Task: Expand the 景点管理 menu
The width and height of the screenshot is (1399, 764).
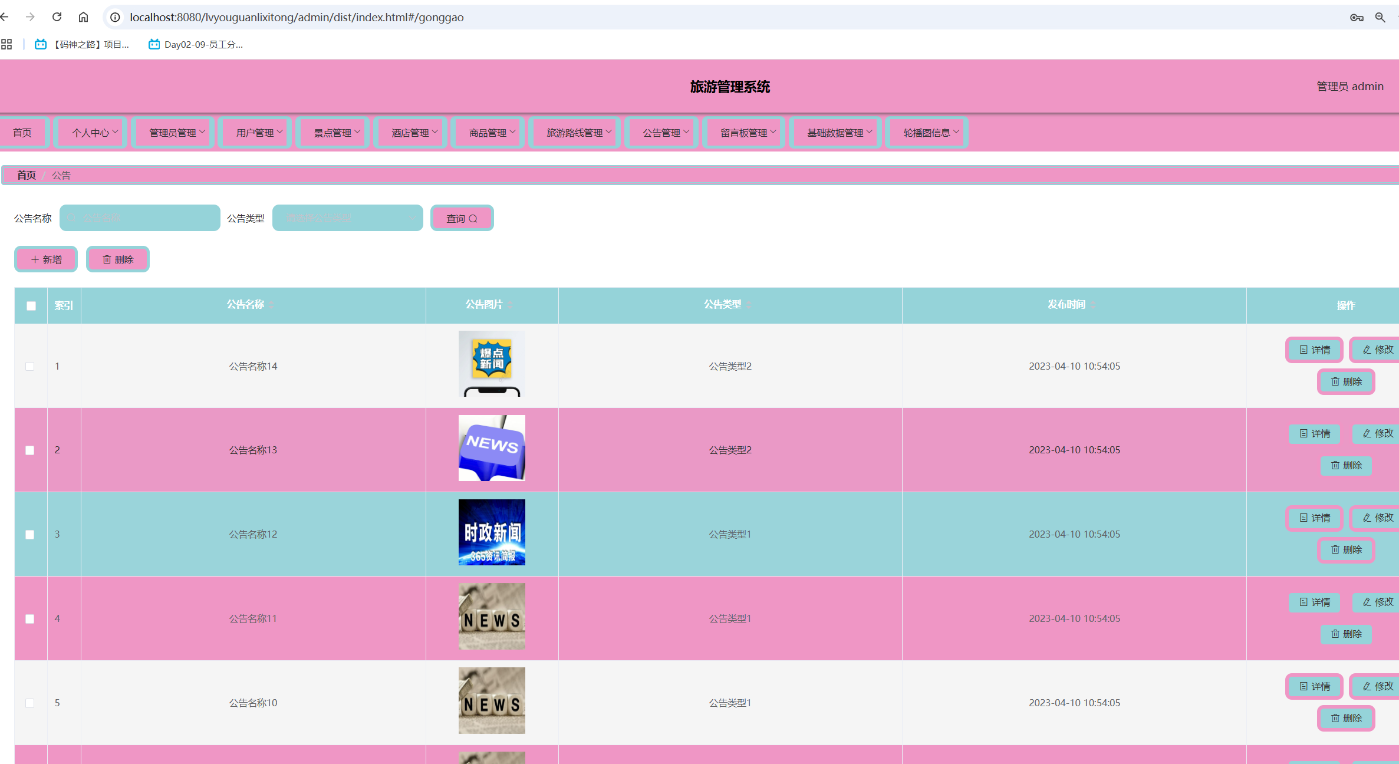Action: tap(336, 133)
